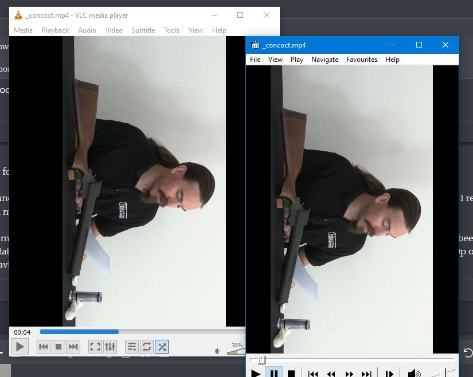The width and height of the screenshot is (473, 377).
Task: Click the MPC stop button
Action: (291, 374)
